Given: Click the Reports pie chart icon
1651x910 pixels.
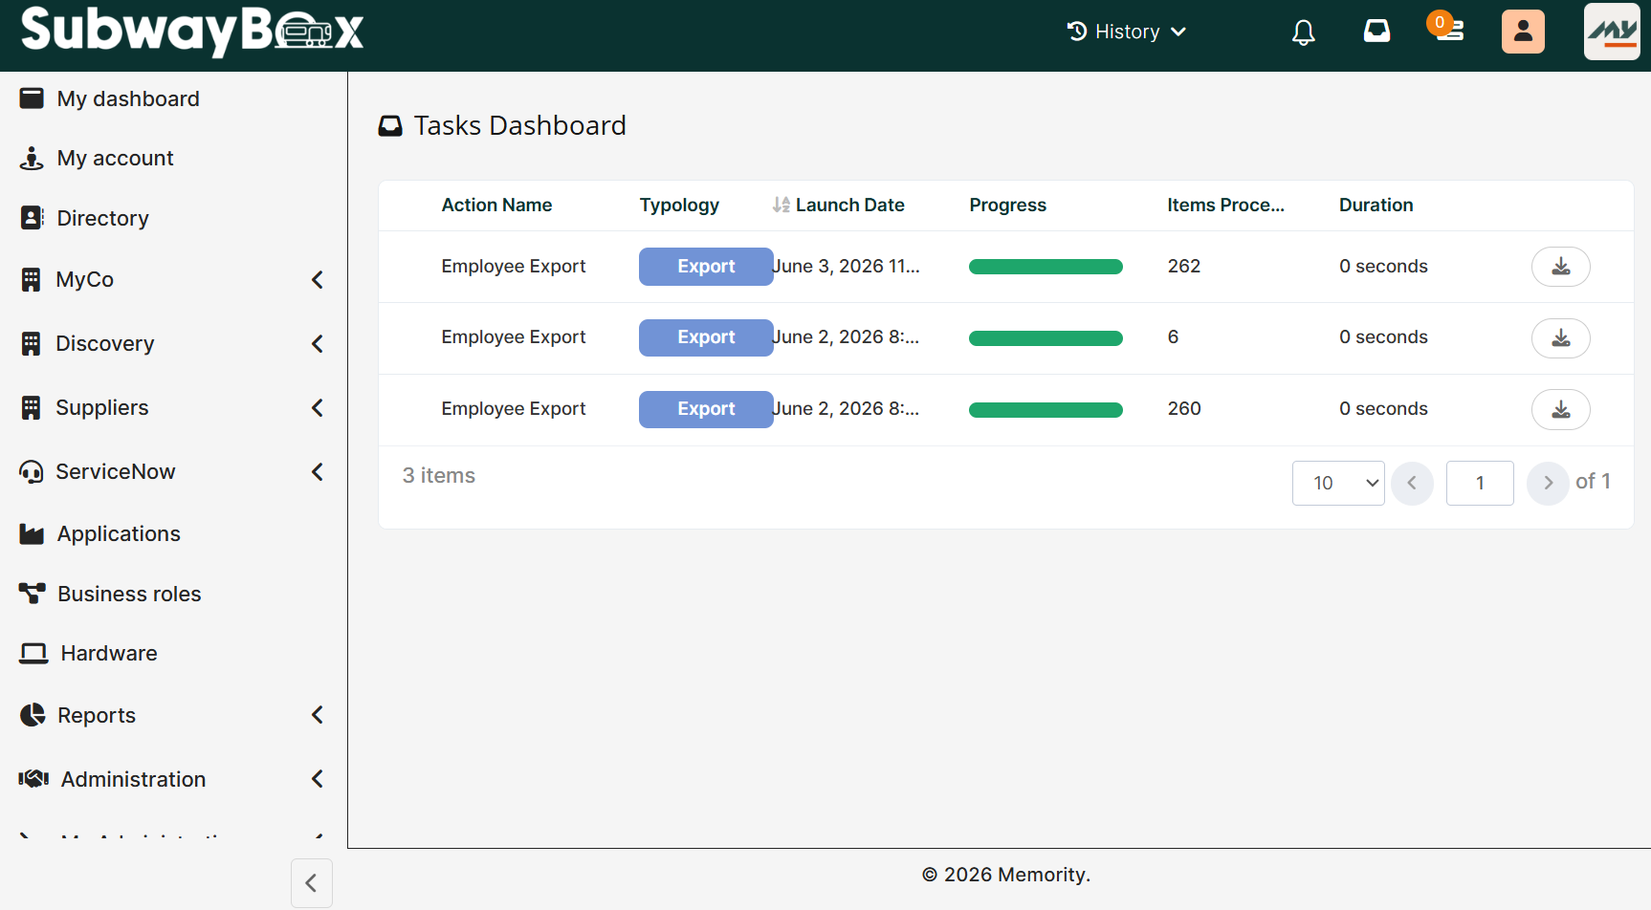Looking at the screenshot, I should pyautogui.click(x=33, y=715).
